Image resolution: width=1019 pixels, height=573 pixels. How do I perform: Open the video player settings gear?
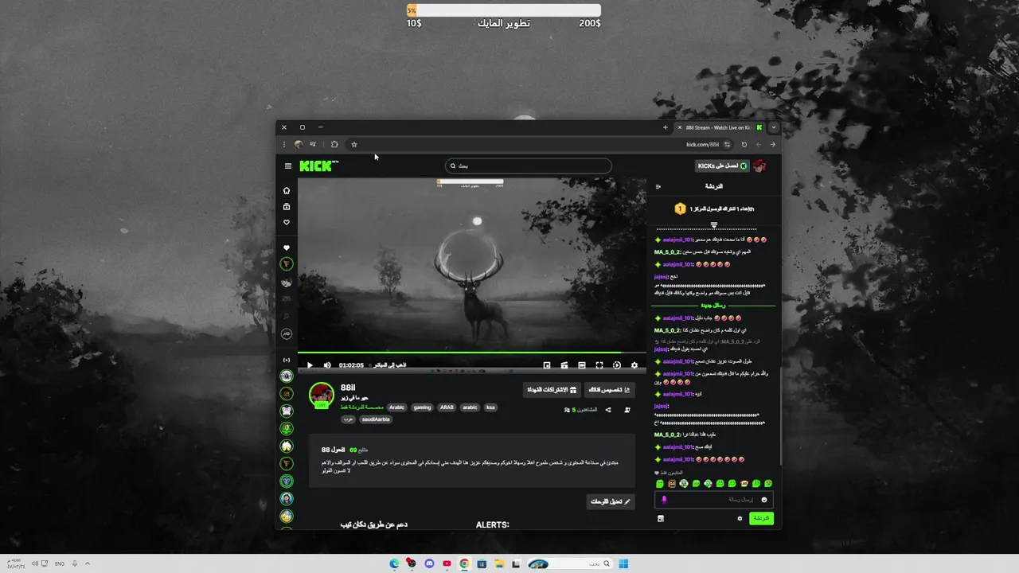[634, 365]
